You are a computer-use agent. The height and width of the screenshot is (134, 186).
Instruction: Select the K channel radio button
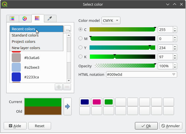(x=80, y=57)
